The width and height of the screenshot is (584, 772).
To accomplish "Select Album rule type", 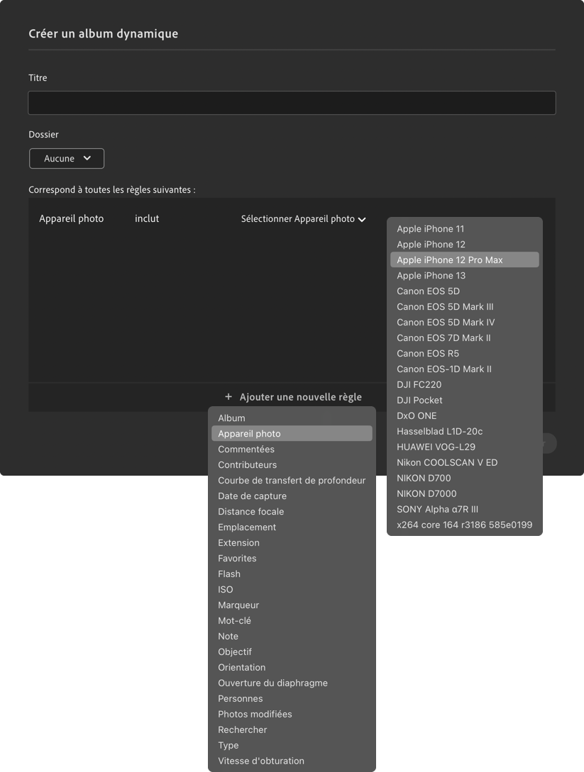I will click(x=292, y=418).
